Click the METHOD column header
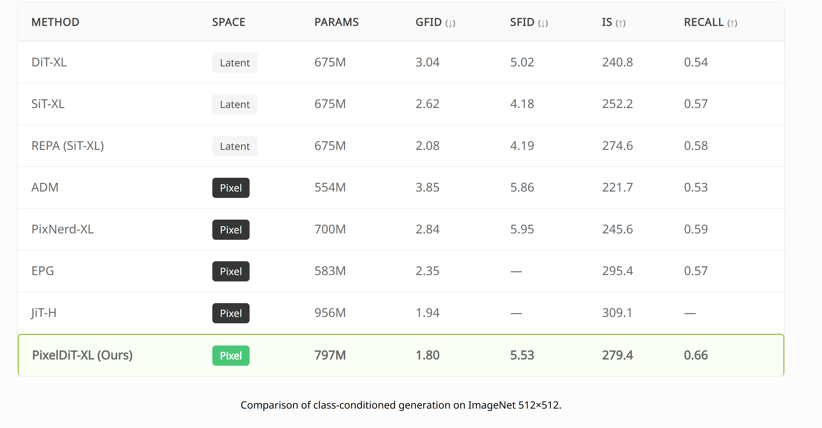The width and height of the screenshot is (822, 428). tap(55, 22)
